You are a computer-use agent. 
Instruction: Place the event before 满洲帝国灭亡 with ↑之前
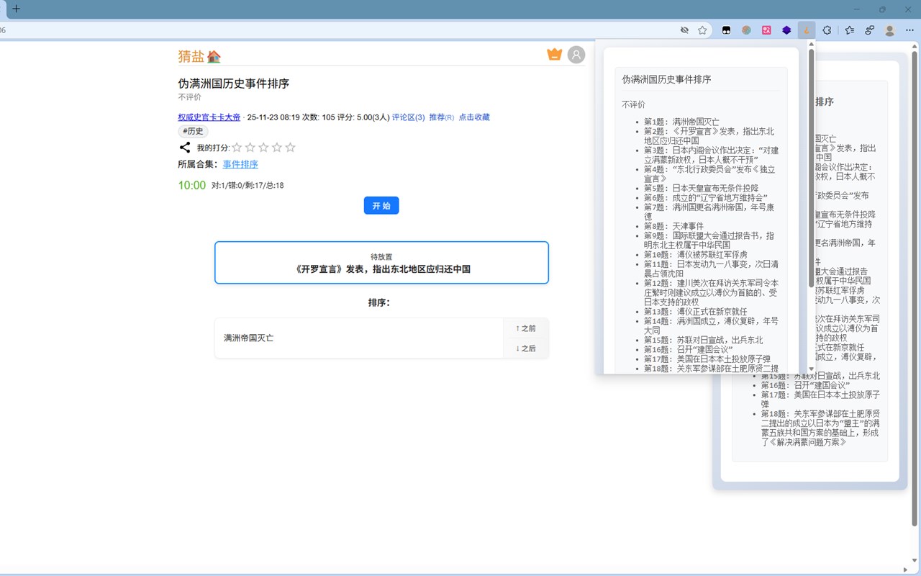point(525,328)
